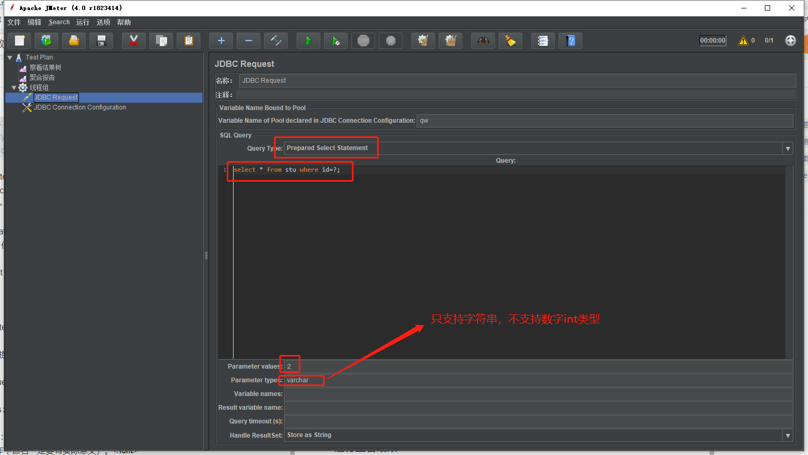Click the Paste clipboard icon
Screen dimensions: 808x455
(x=189, y=41)
